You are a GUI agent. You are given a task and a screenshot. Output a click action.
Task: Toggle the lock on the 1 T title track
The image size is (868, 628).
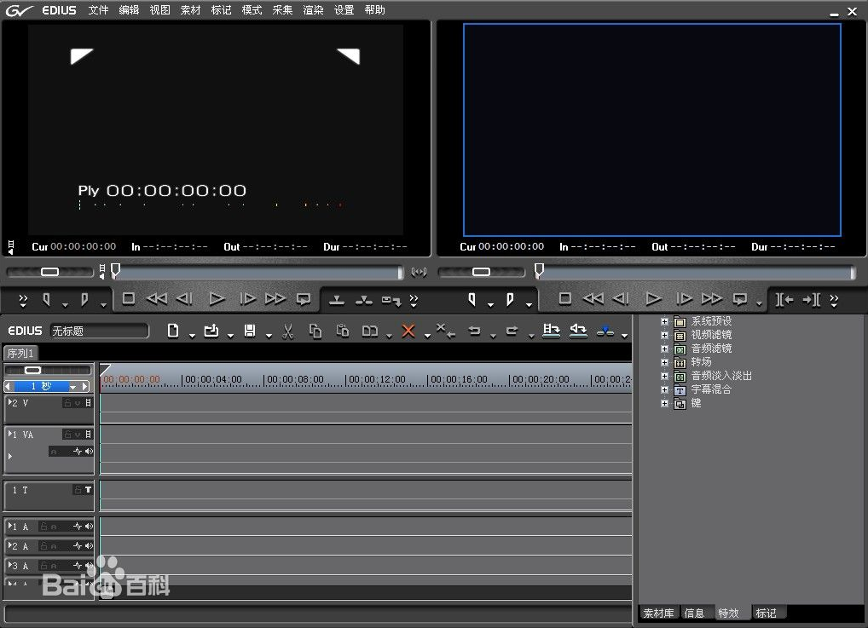pos(78,490)
